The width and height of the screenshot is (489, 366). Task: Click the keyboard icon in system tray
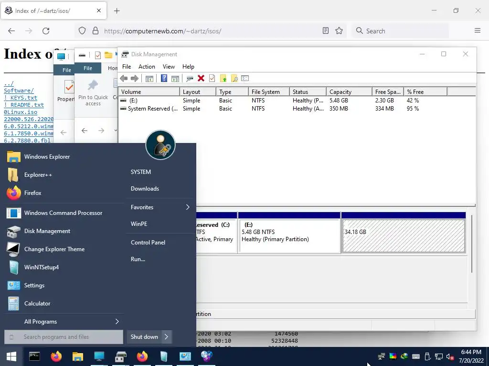point(416,356)
